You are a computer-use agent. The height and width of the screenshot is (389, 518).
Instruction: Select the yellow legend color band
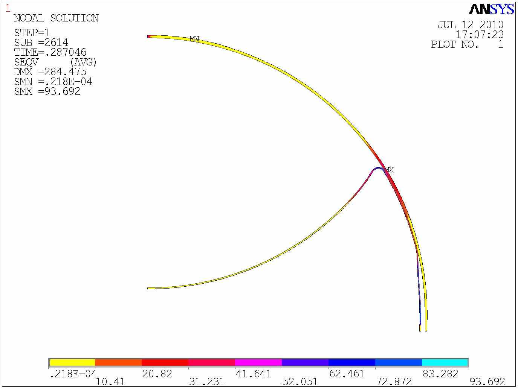click(x=72, y=362)
